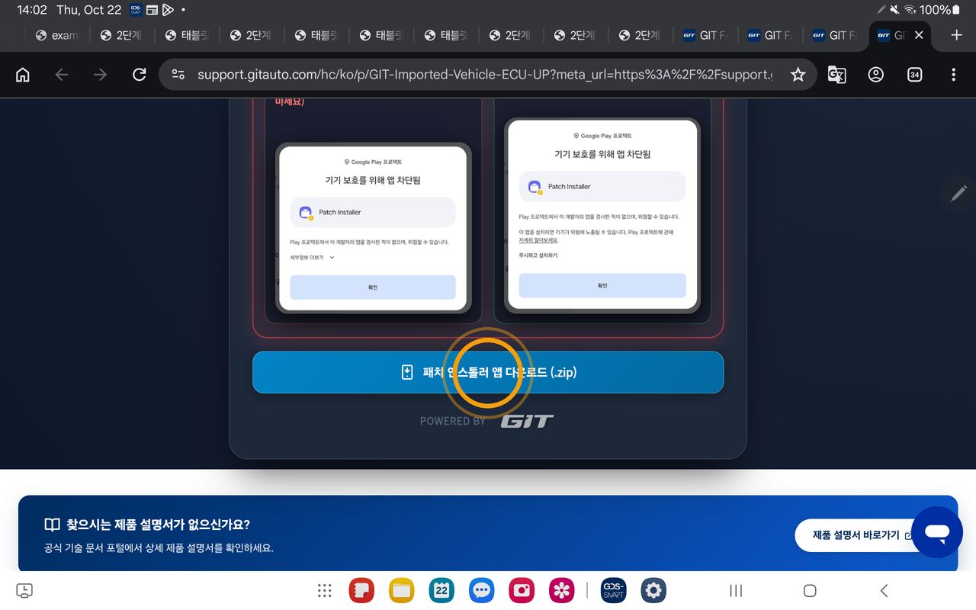Open screenshot showing 무시하고 설치하기
This screenshot has height=610, width=976.
(602, 216)
